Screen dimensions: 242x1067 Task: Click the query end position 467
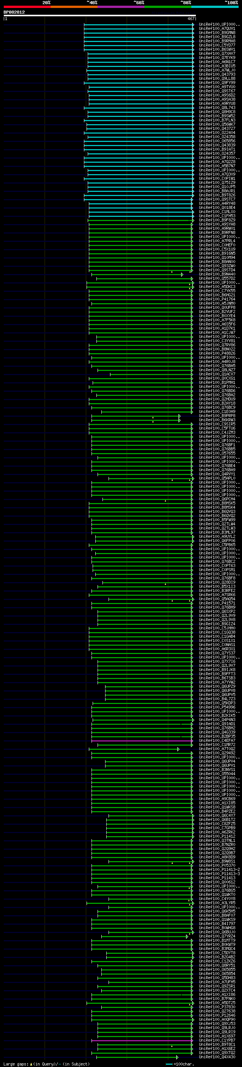tap(191, 19)
